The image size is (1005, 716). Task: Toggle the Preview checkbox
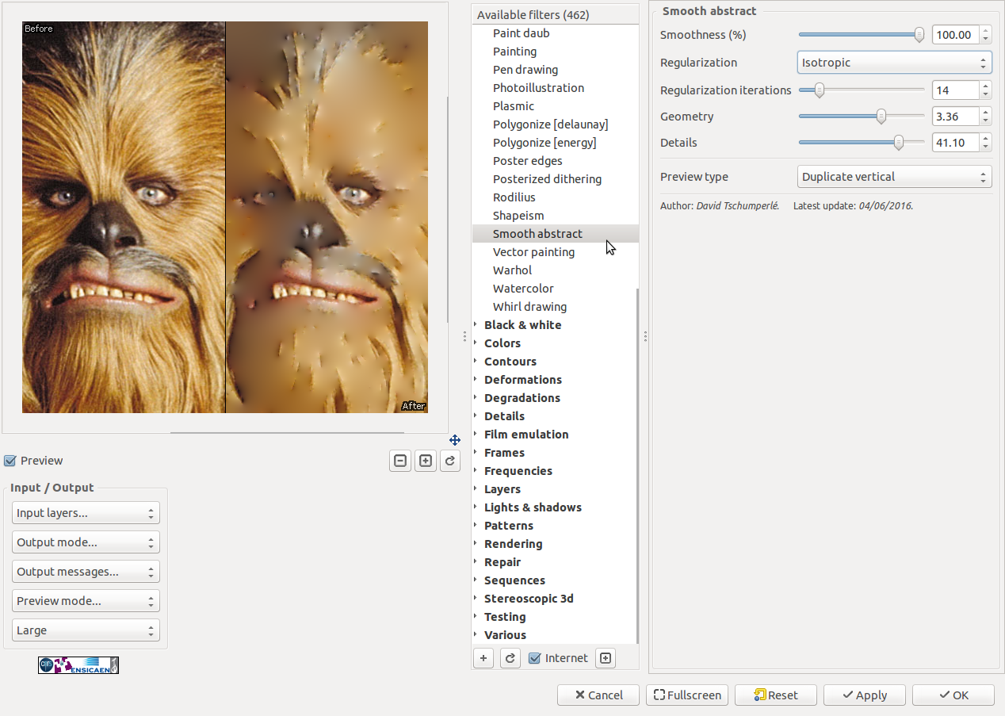[10, 461]
